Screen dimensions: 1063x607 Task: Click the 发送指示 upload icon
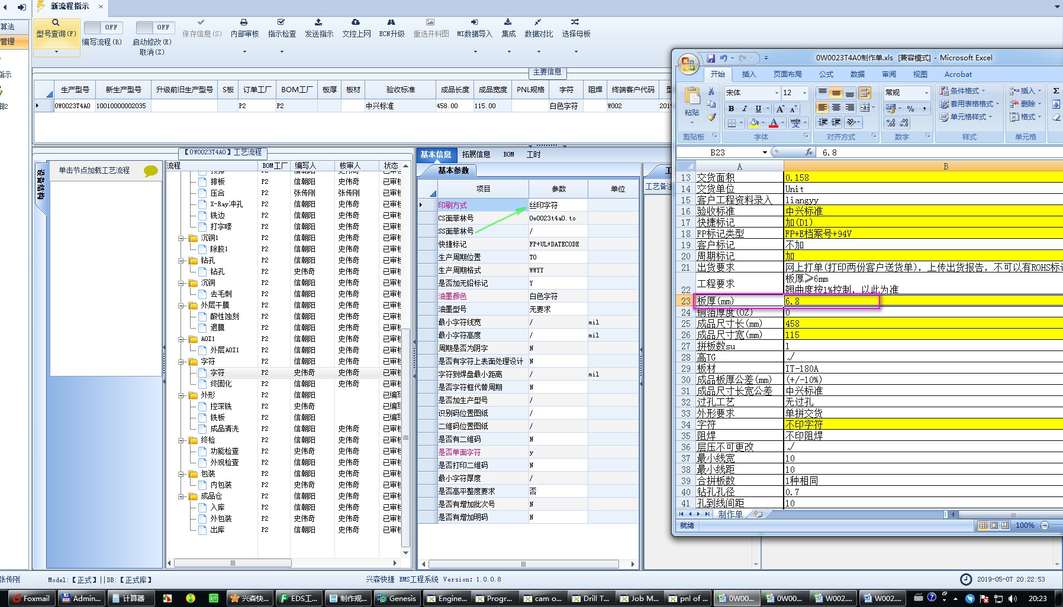(x=318, y=22)
